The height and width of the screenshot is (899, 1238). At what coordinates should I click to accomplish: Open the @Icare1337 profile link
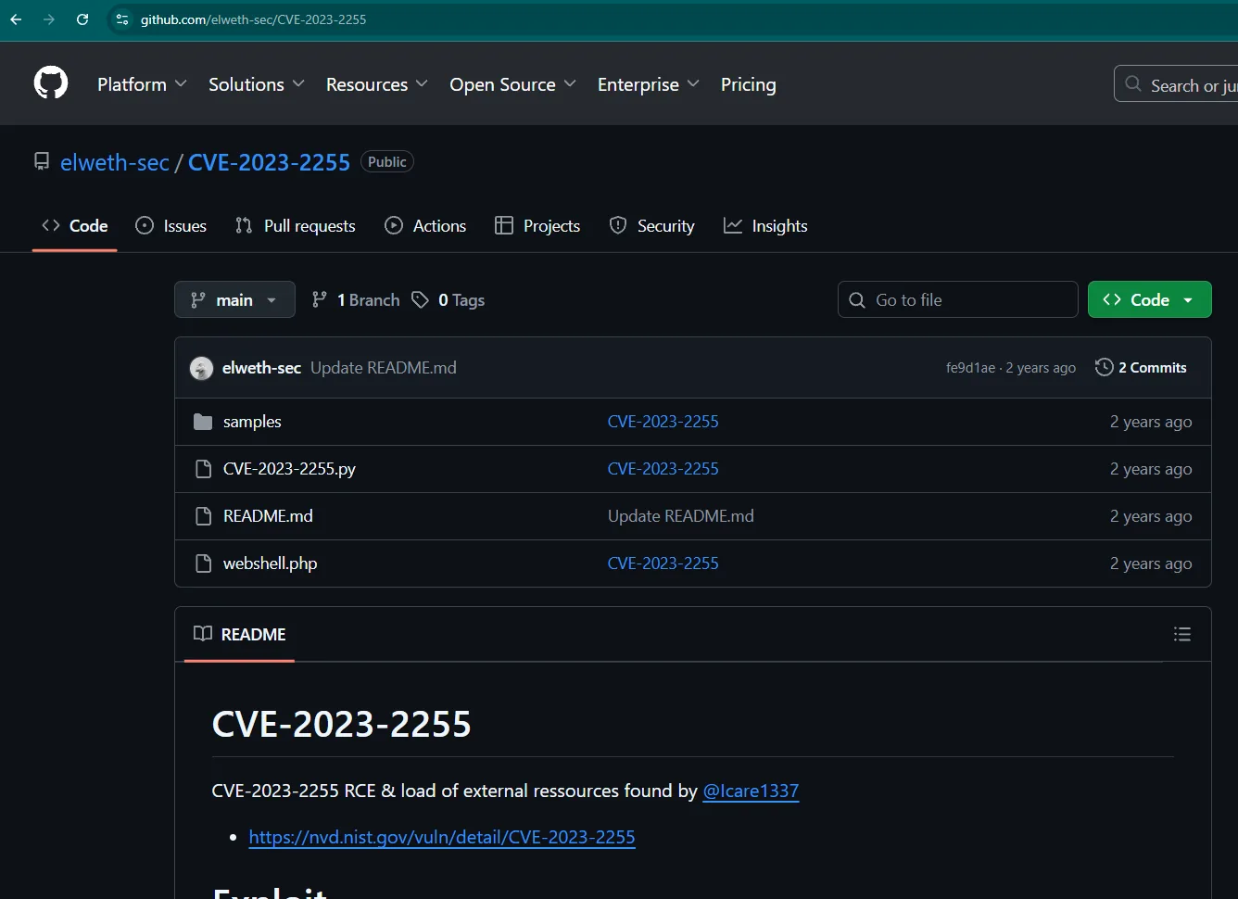click(751, 791)
